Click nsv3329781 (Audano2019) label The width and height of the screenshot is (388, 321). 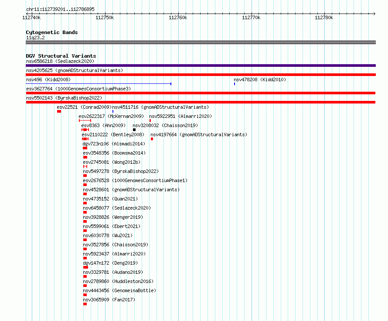coord(113,272)
